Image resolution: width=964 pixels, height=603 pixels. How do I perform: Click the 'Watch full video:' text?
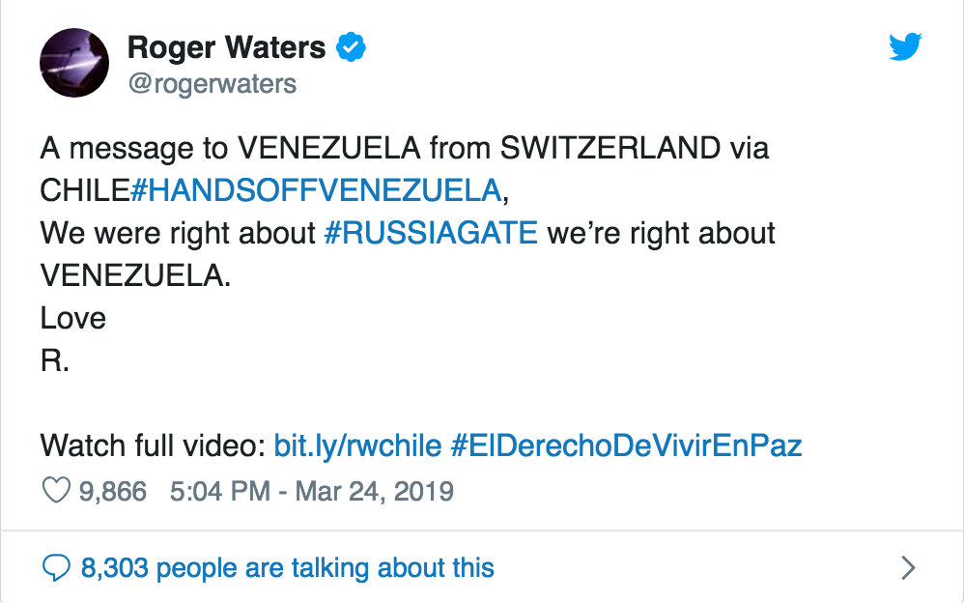(x=153, y=445)
